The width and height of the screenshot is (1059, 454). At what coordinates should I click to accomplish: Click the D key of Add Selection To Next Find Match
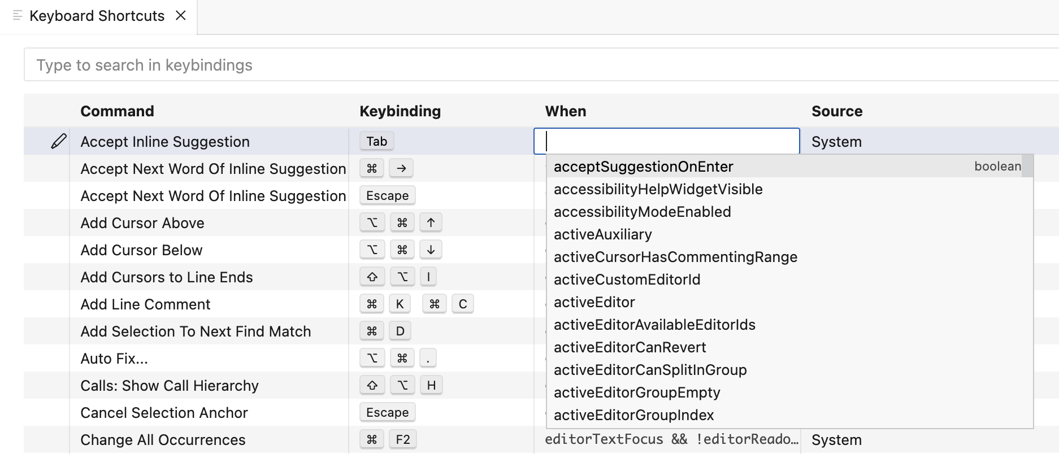(x=400, y=331)
